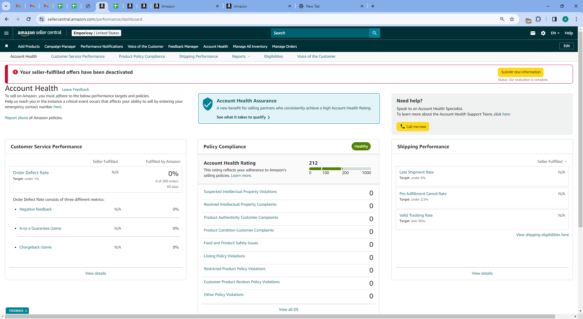Image resolution: width=583 pixels, height=319 pixels.
Task: Open the hamburger navigation menu
Action: point(6,33)
